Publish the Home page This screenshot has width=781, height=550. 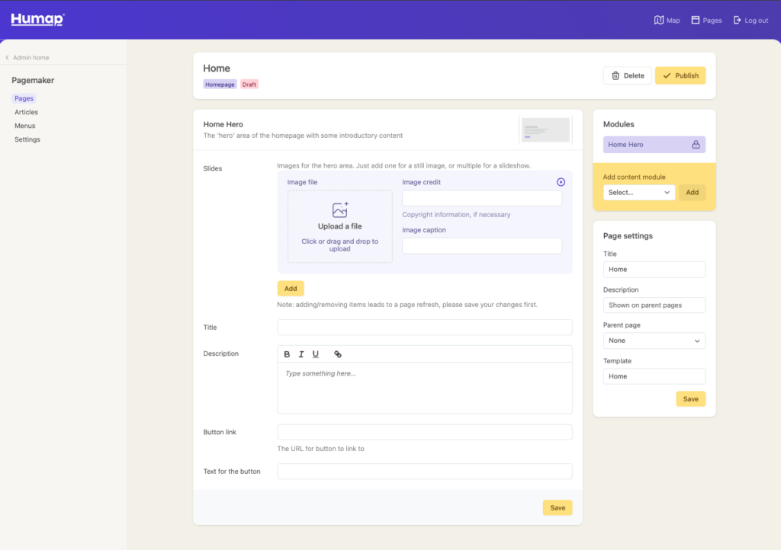pyautogui.click(x=680, y=75)
